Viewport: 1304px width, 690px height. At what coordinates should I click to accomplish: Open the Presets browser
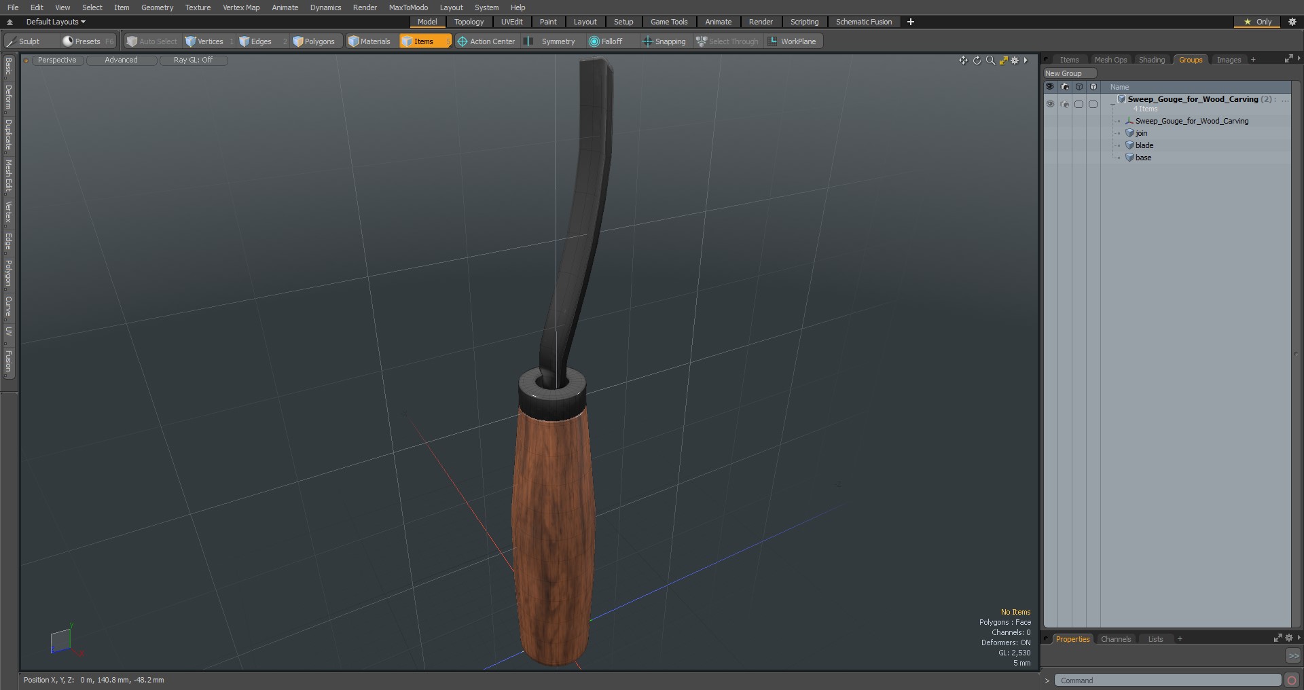[x=88, y=41]
